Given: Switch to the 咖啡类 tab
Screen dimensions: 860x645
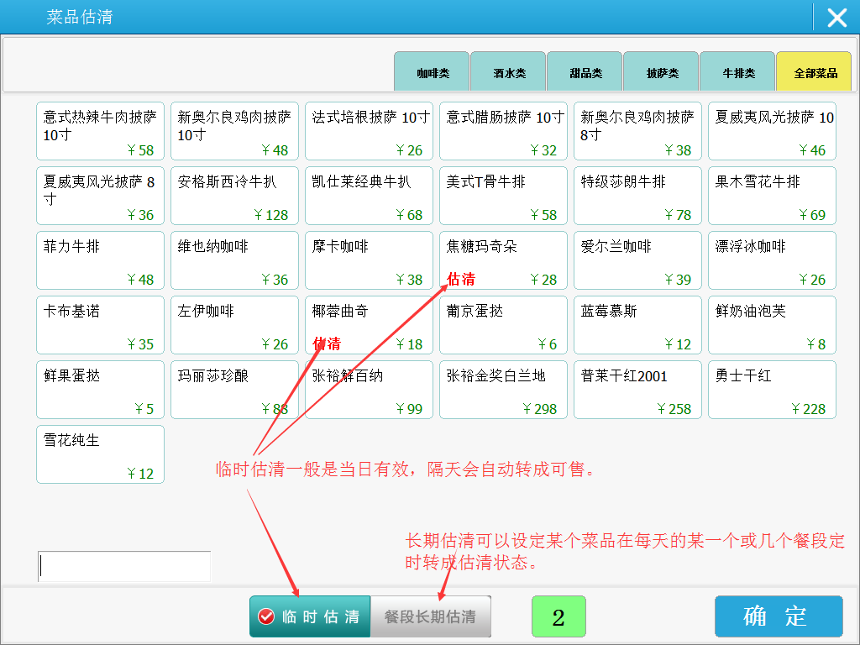Looking at the screenshot, I should 432,72.
